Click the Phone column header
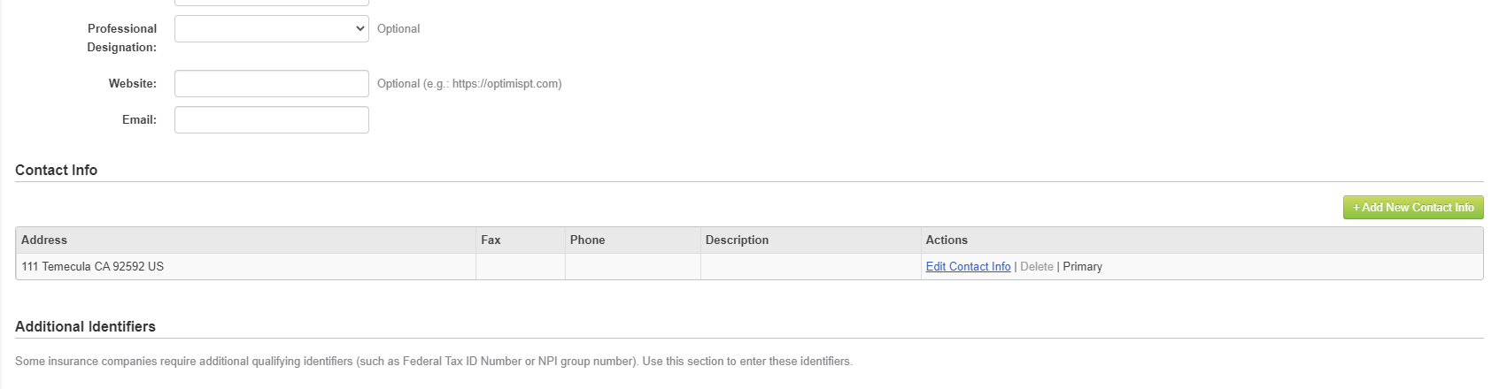Image resolution: width=1507 pixels, height=389 pixels. tap(587, 240)
